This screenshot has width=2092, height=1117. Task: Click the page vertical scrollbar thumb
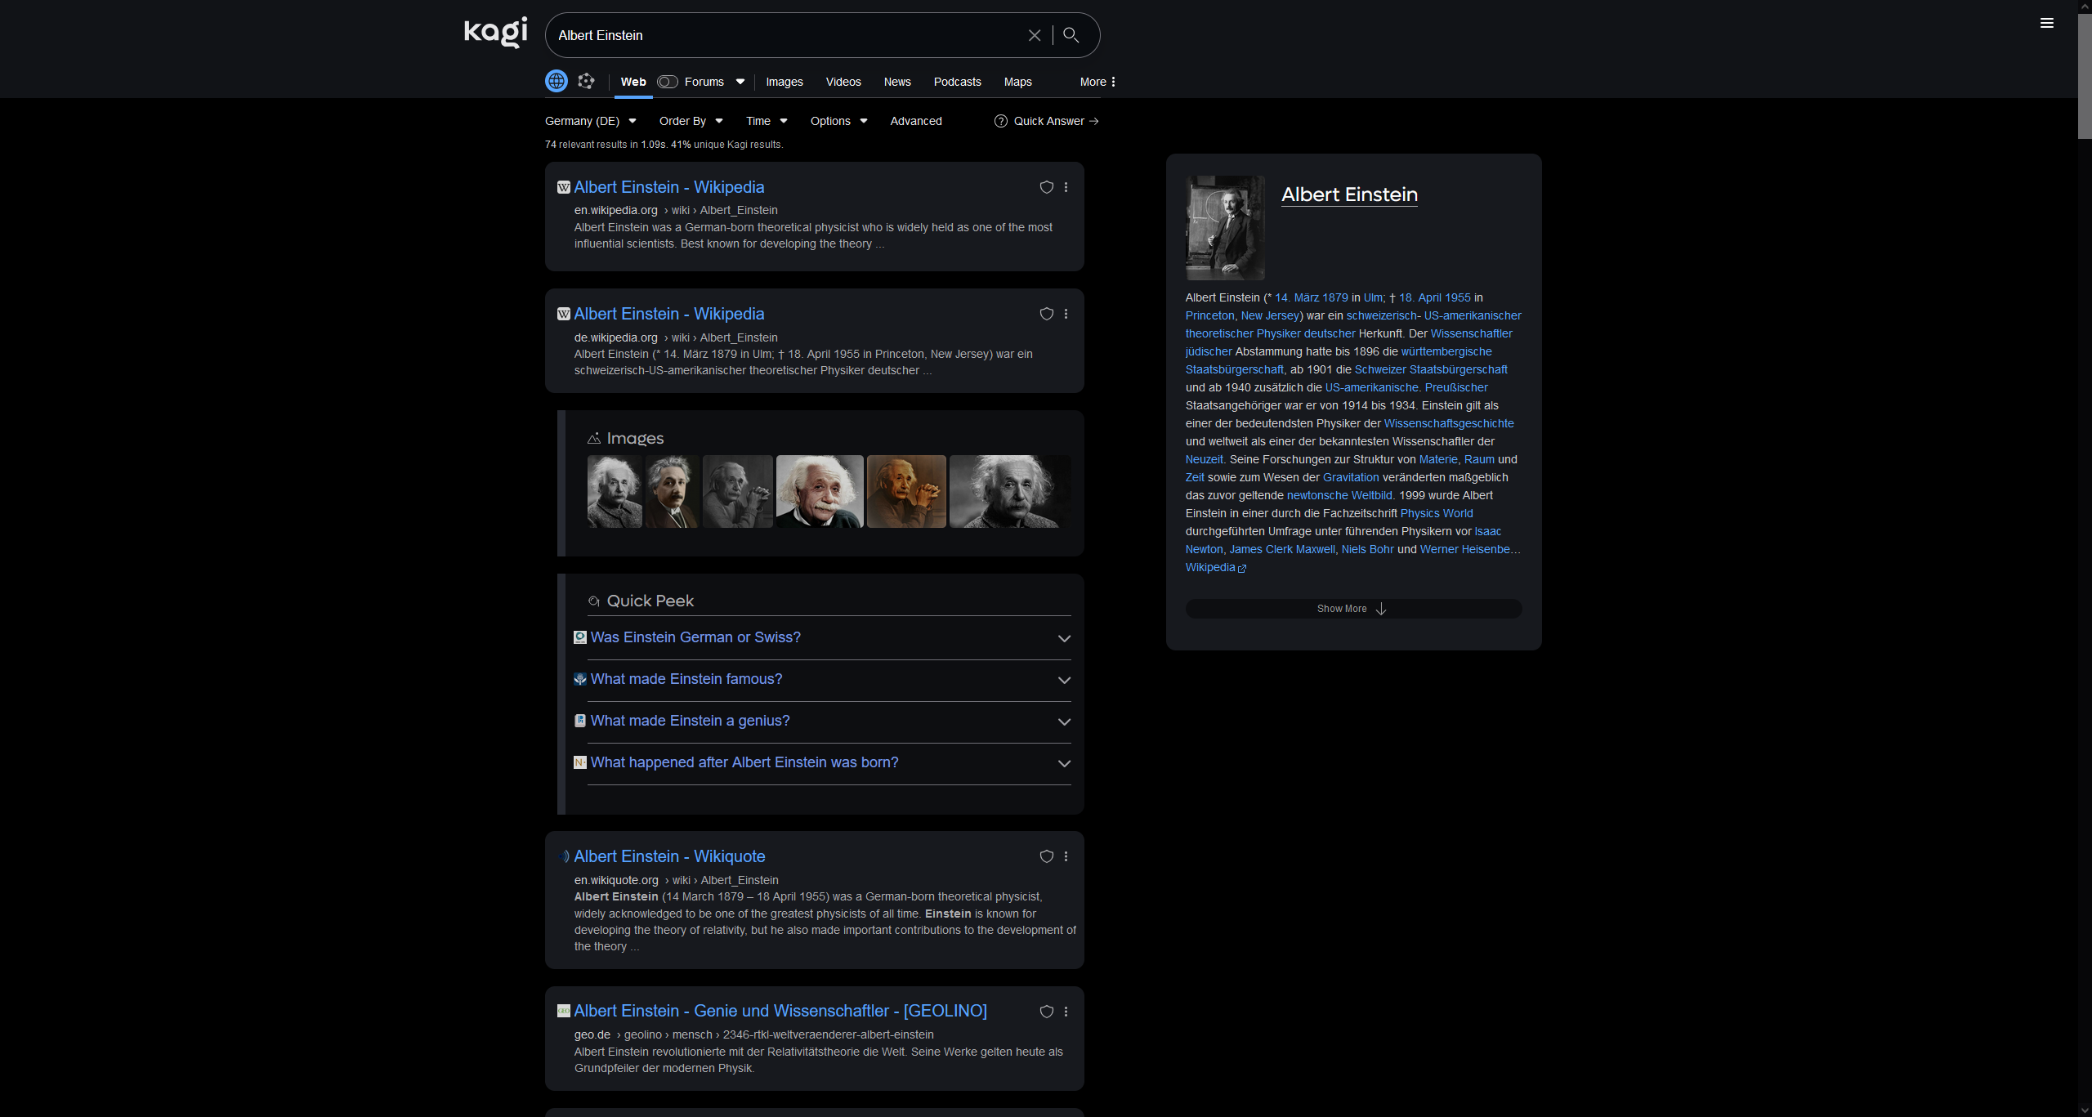tap(2085, 76)
